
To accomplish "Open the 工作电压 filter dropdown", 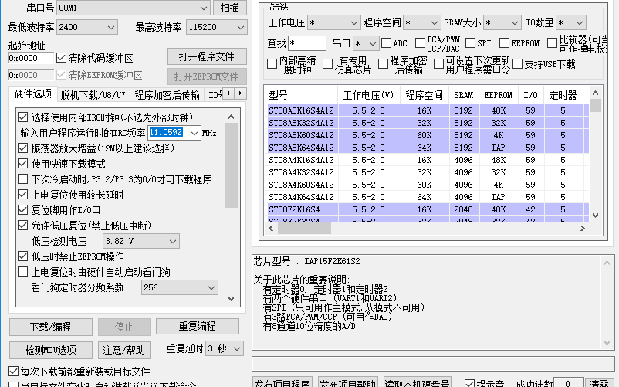I will click(x=334, y=23).
